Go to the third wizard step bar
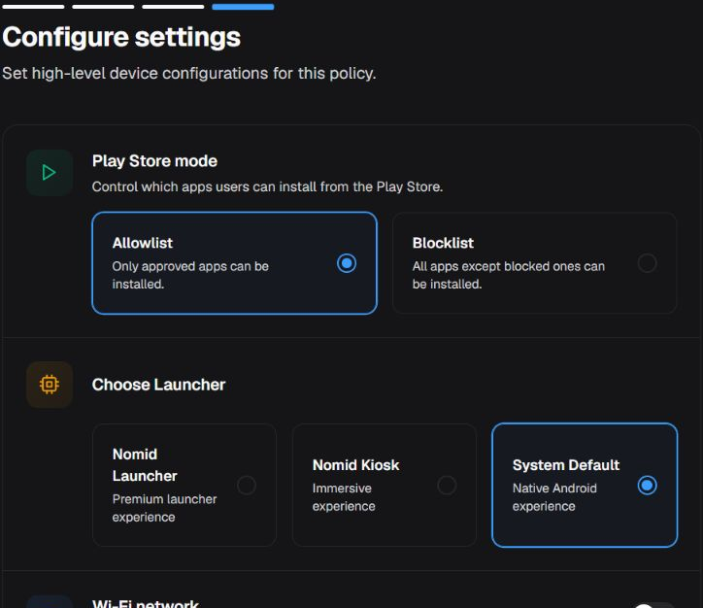 tap(173, 7)
